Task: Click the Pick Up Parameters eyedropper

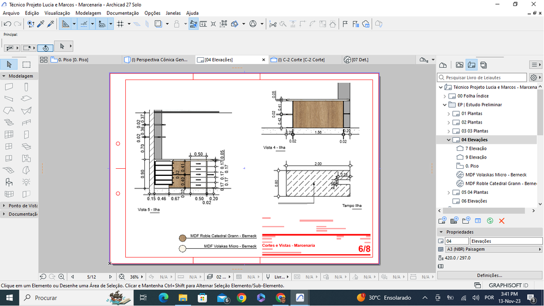Action: (x=41, y=24)
